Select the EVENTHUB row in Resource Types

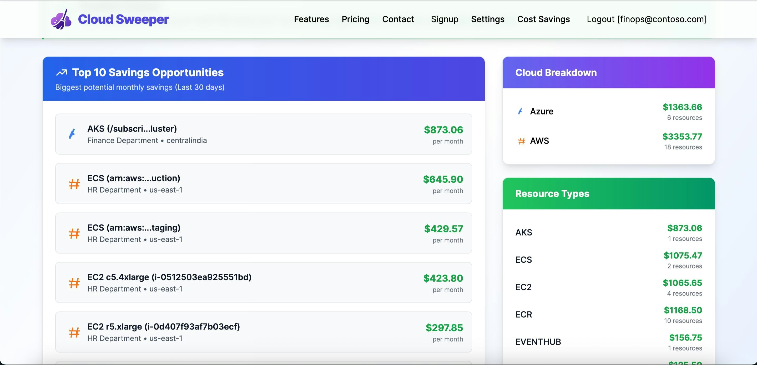tap(609, 342)
